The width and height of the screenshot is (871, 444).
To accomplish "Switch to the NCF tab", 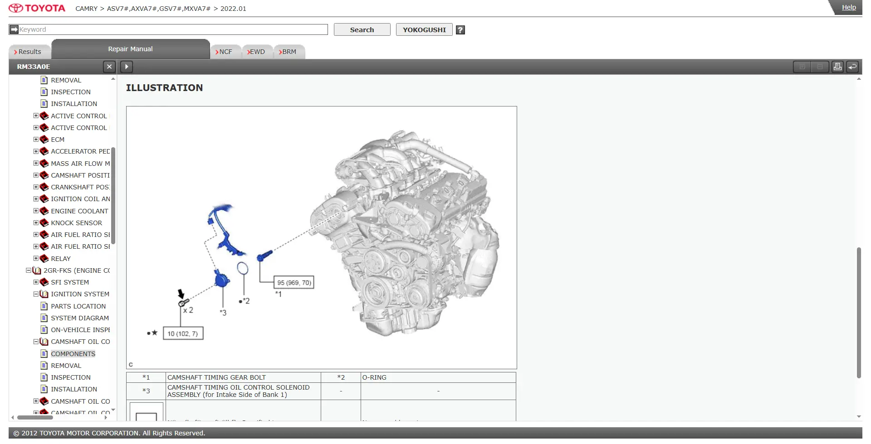I will (x=225, y=52).
